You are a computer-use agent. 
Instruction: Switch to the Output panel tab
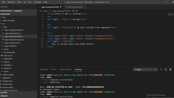pos(54,69)
